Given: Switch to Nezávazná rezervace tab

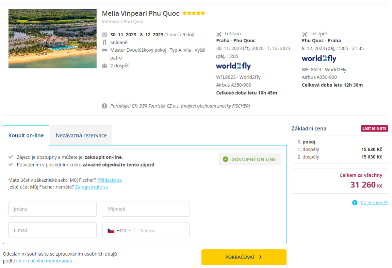Looking at the screenshot, I should pyautogui.click(x=81, y=135).
